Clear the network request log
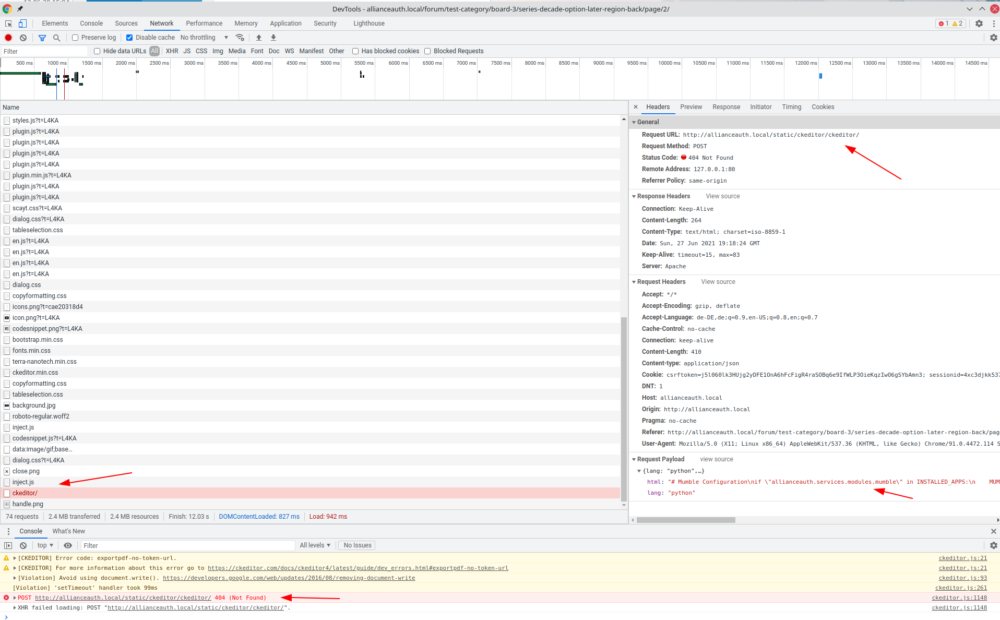 [22, 37]
